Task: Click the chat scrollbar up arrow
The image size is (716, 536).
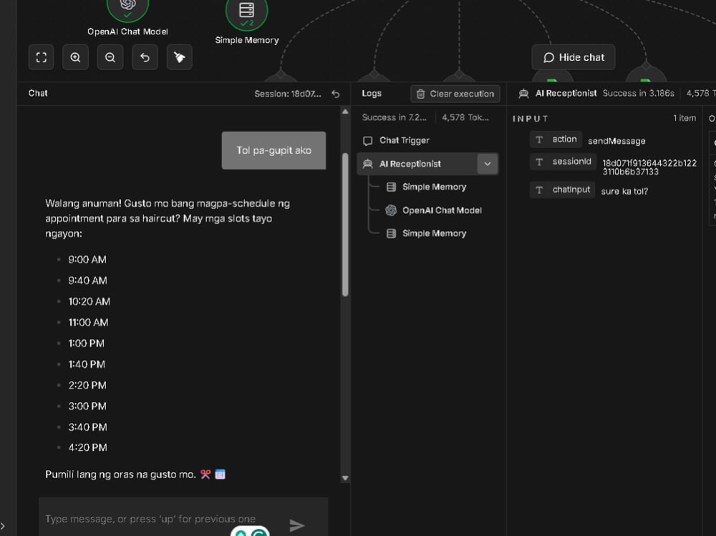Action: point(345,112)
